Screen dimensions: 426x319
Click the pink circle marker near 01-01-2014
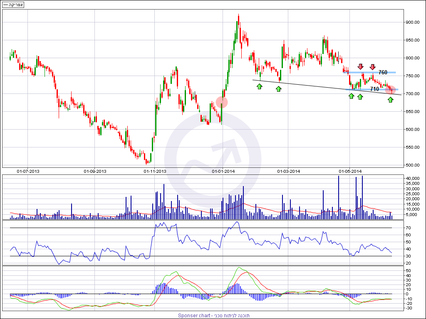tap(222, 102)
